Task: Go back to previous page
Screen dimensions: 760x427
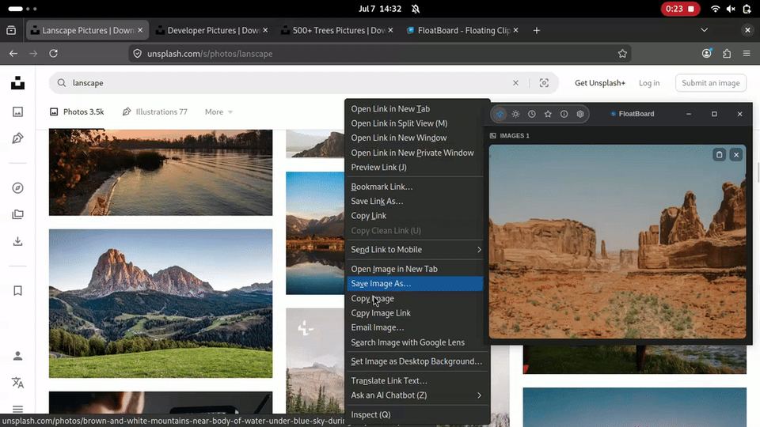Action: click(13, 54)
